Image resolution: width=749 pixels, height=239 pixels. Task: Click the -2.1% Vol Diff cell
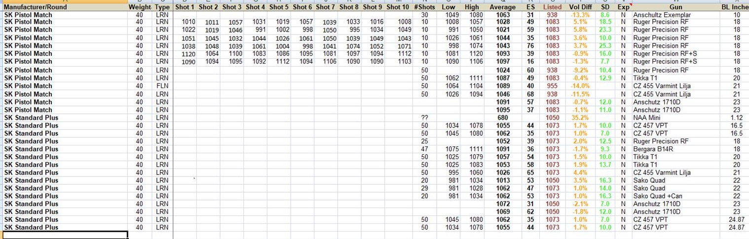pyautogui.click(x=580, y=204)
